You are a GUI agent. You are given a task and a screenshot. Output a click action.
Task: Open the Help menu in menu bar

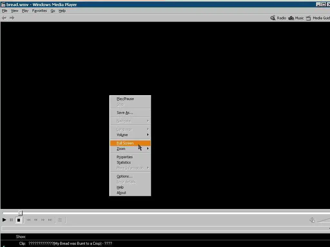[62, 11]
